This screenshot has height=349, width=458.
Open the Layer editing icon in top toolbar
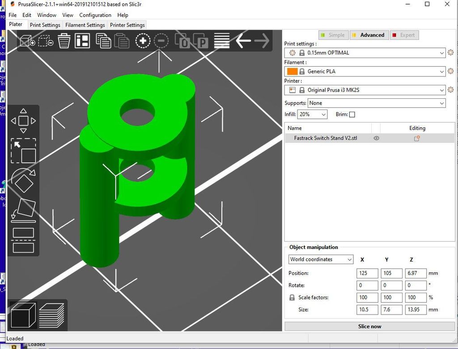pos(222,41)
